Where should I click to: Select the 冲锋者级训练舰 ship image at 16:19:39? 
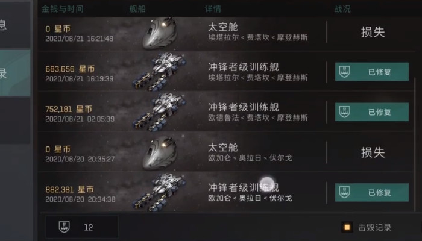[159, 72]
